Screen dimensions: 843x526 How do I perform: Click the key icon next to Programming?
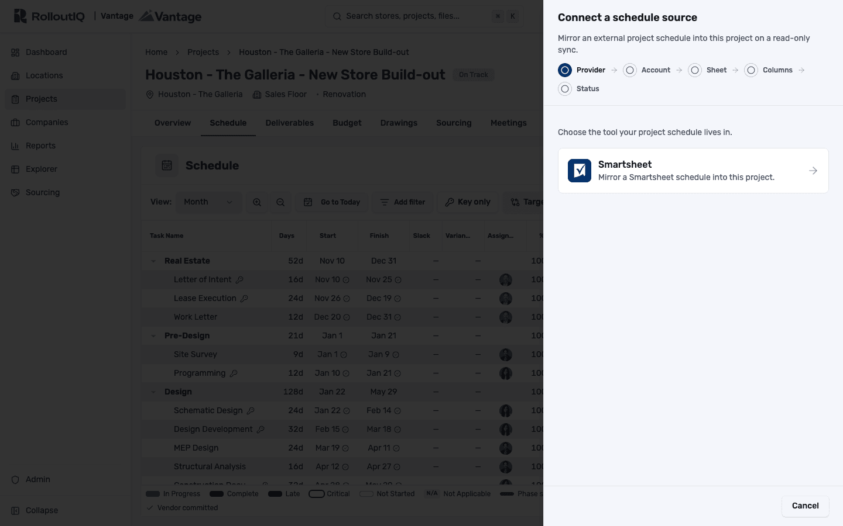point(234,373)
